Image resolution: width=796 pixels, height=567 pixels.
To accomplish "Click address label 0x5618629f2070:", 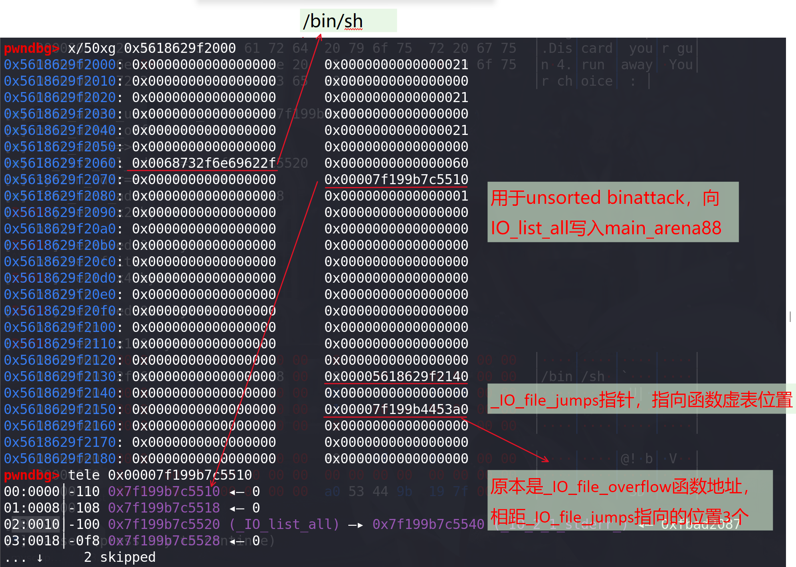I will pos(64,179).
